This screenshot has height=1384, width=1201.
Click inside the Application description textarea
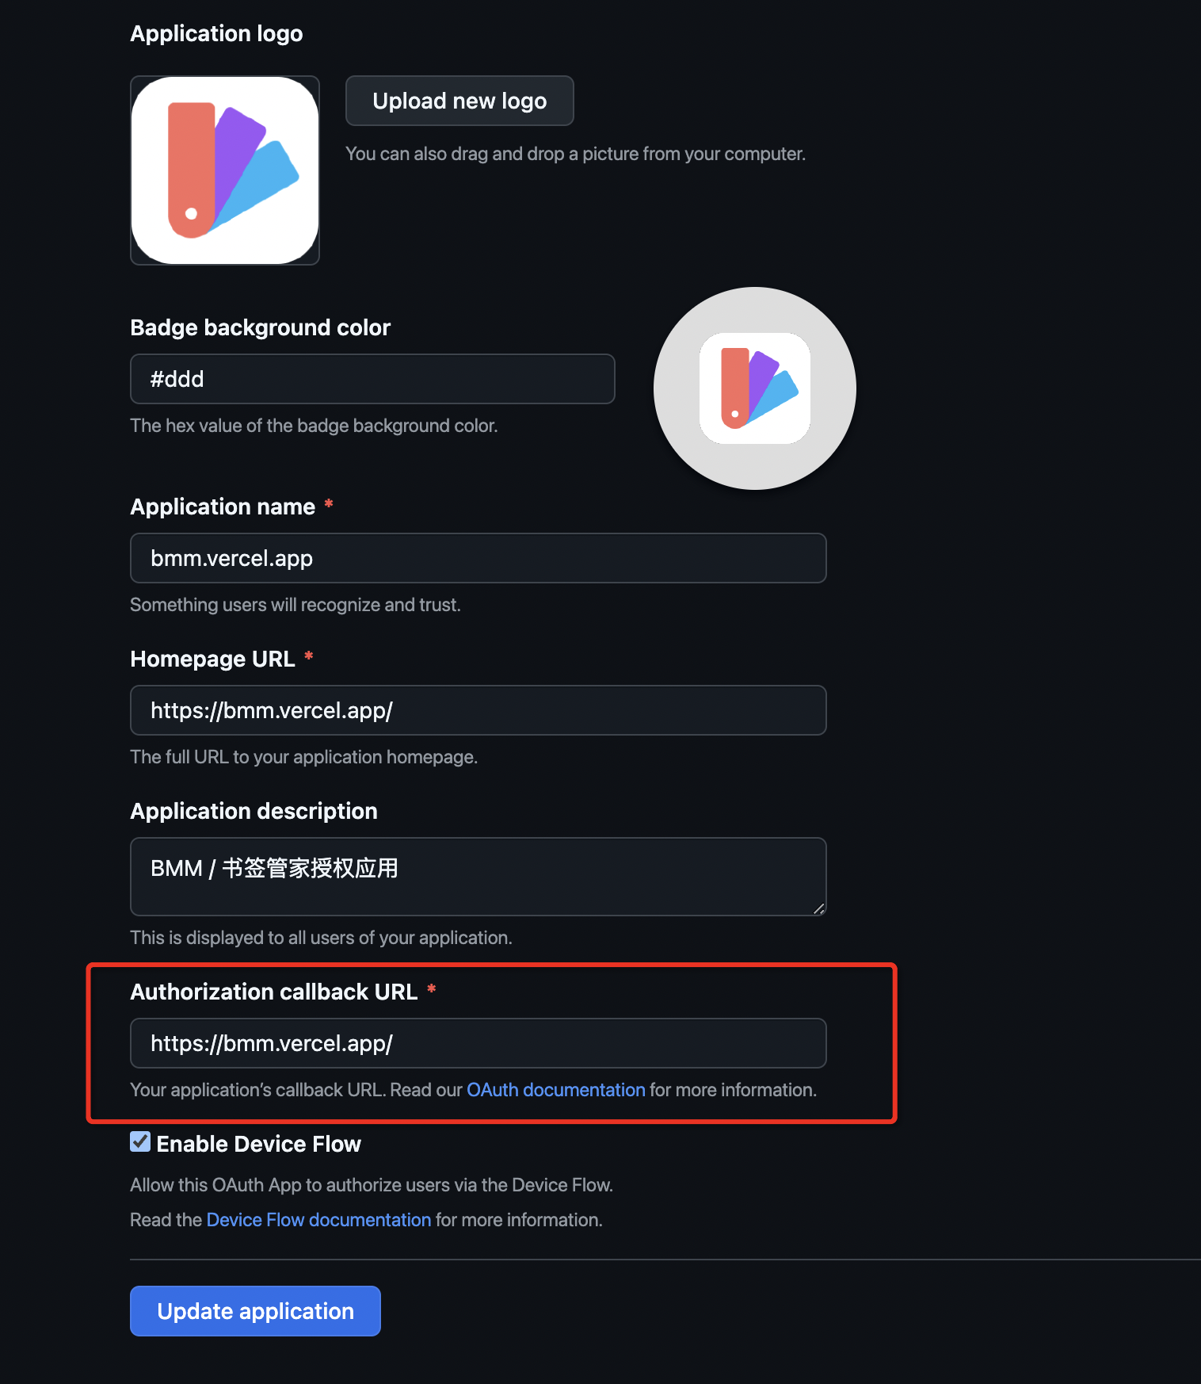point(478,877)
